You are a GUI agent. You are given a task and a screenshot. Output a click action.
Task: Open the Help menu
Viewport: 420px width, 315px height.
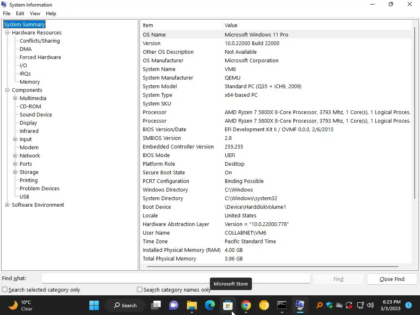(x=51, y=14)
